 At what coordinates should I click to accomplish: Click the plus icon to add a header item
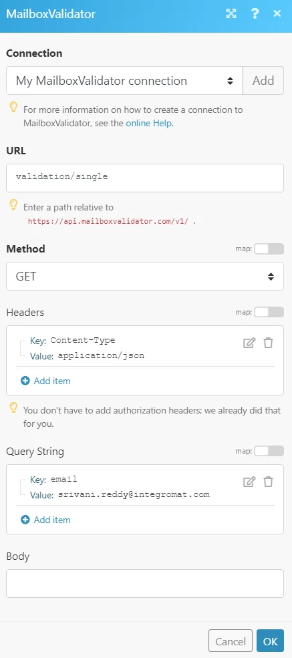[x=25, y=381]
